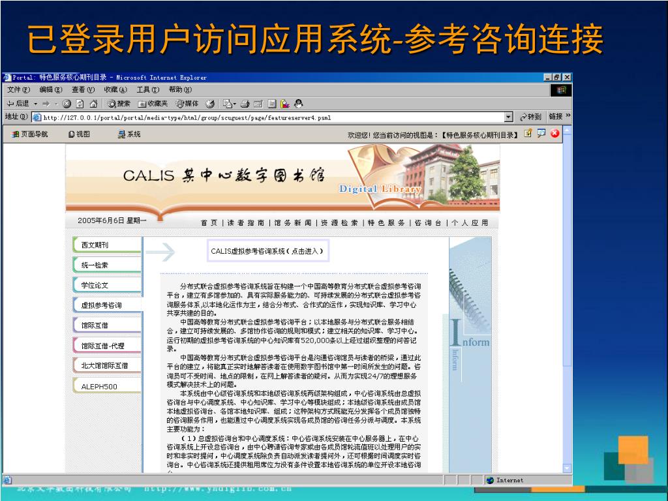This screenshot has width=668, height=501.
Task: Click the Messenger figure icon
Action: pyautogui.click(x=299, y=104)
